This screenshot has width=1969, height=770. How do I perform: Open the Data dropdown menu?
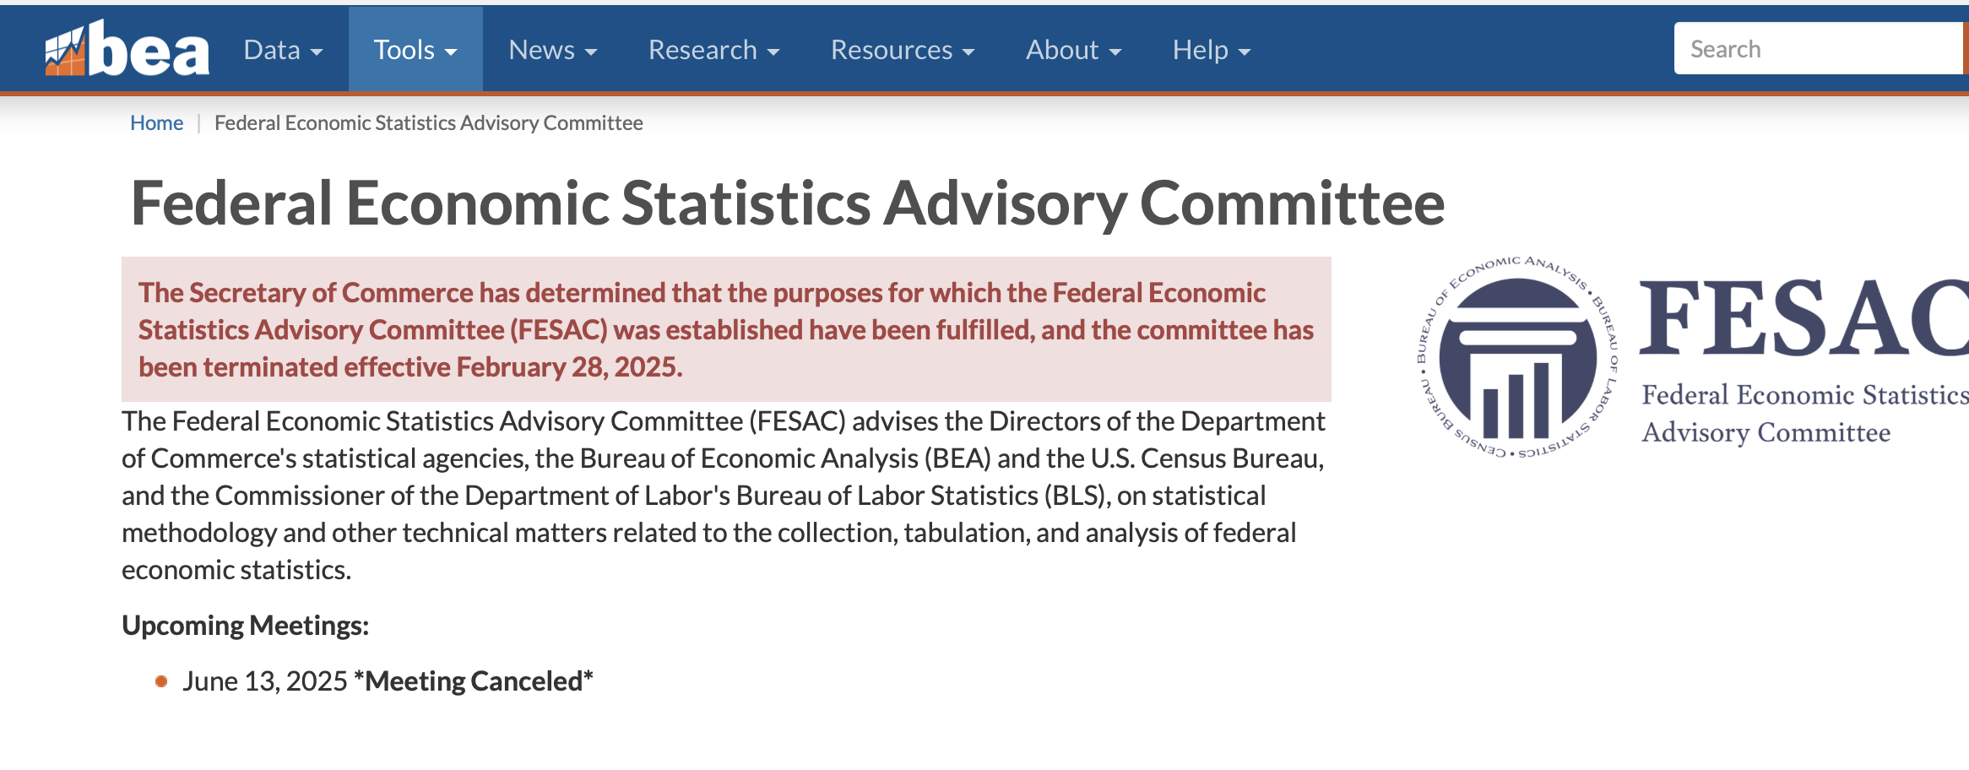click(283, 50)
